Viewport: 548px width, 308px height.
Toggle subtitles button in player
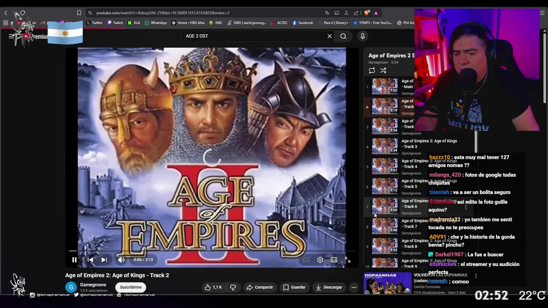[x=307, y=260]
